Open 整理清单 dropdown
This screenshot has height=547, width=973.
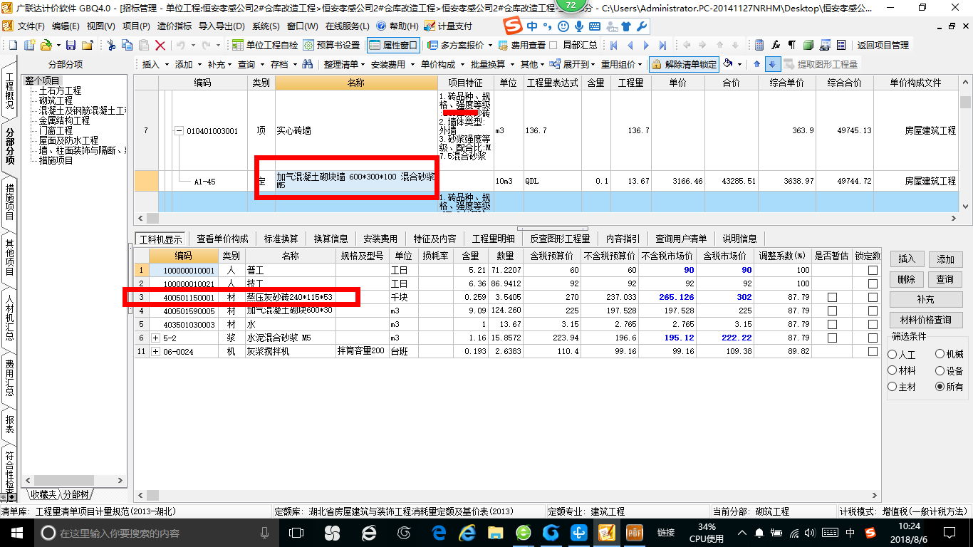[x=343, y=64]
